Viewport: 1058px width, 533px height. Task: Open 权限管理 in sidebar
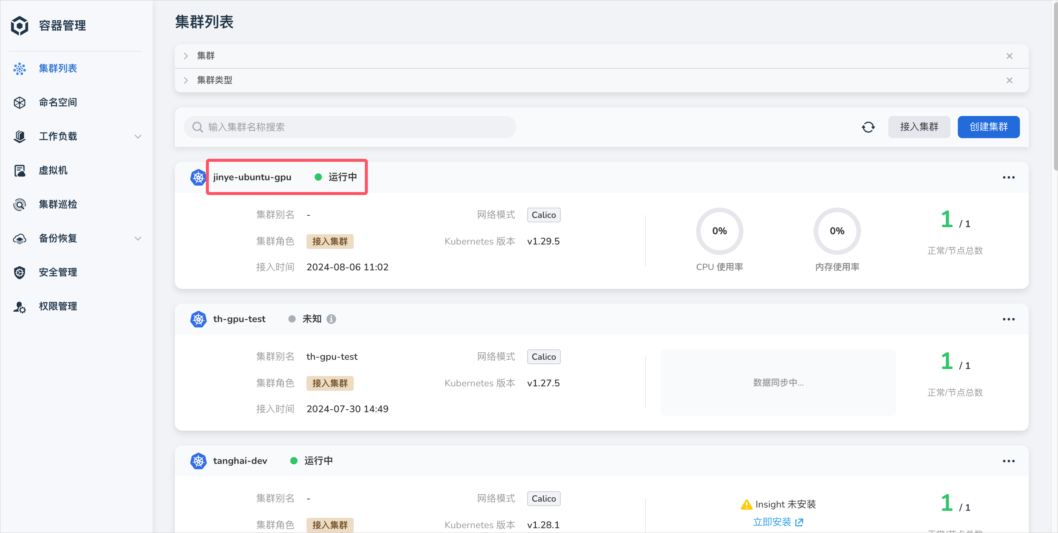pyautogui.click(x=58, y=307)
